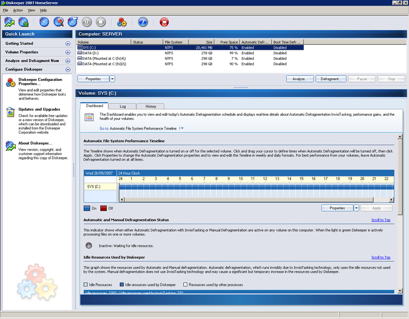Click the Properties button below the timeline

click(337, 208)
